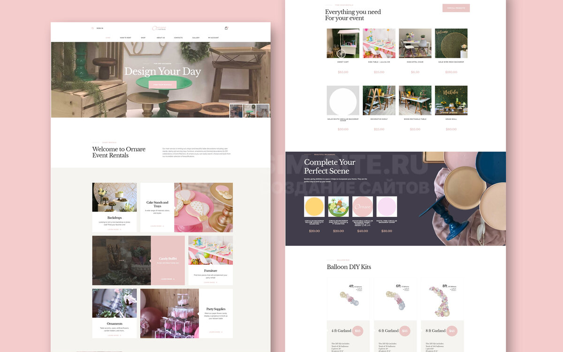Open the Decorative Shelf product image
Screen dimensions: 563x352
(379, 100)
